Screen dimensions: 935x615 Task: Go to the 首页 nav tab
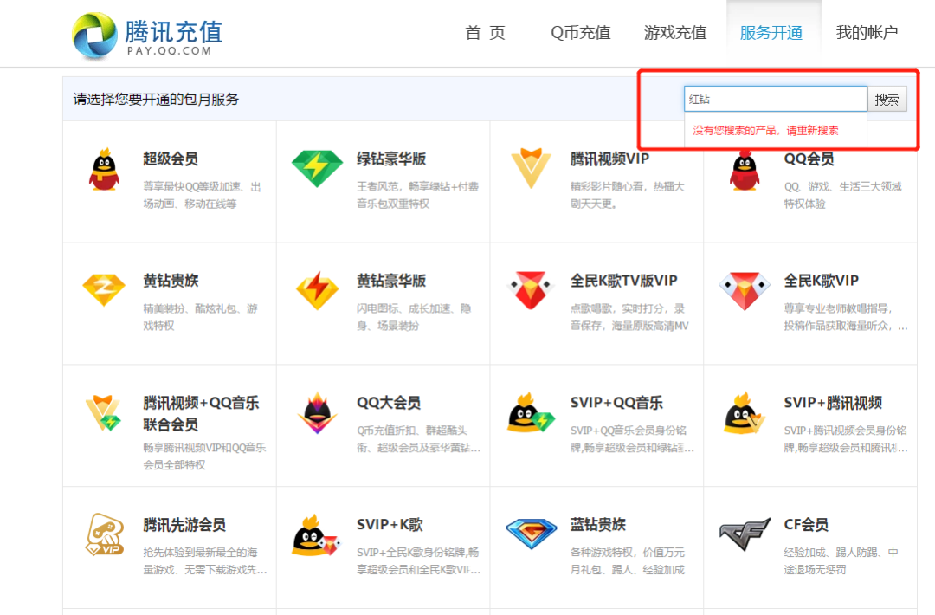[485, 33]
